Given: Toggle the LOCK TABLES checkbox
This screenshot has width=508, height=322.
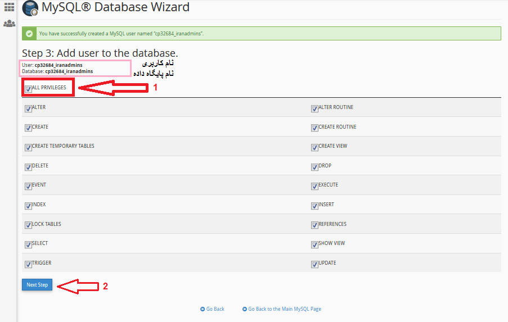Looking at the screenshot, I should tap(28, 225).
